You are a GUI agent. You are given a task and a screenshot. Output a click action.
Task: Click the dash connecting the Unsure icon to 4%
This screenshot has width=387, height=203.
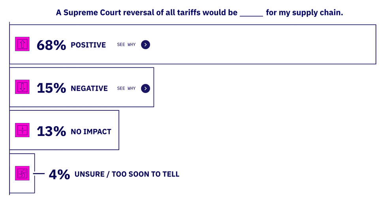tap(39, 173)
